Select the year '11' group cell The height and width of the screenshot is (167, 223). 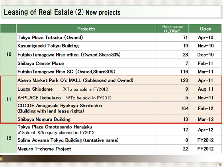pos(8,99)
